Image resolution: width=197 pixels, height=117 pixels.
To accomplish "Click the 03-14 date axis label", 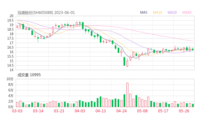I will [x=38, y=111].
